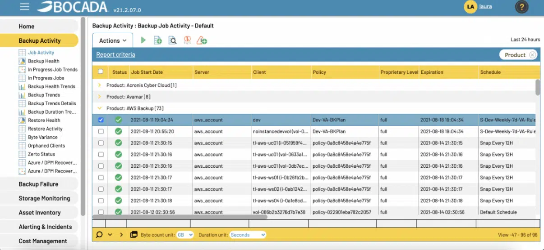Click the add report document icon
This screenshot has width=544, height=250.
click(x=157, y=40)
